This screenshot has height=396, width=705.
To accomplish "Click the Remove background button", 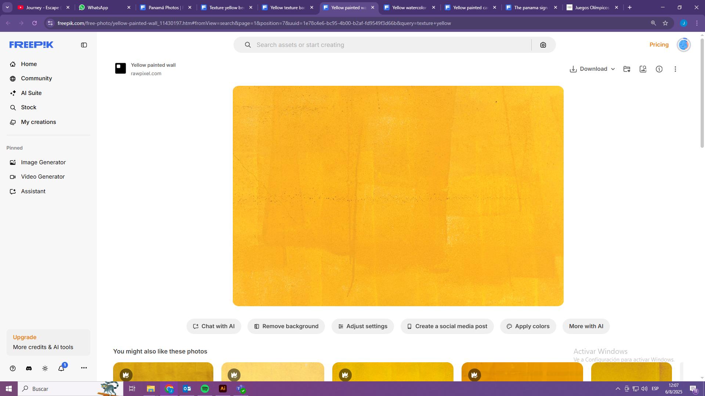I will click(286, 326).
